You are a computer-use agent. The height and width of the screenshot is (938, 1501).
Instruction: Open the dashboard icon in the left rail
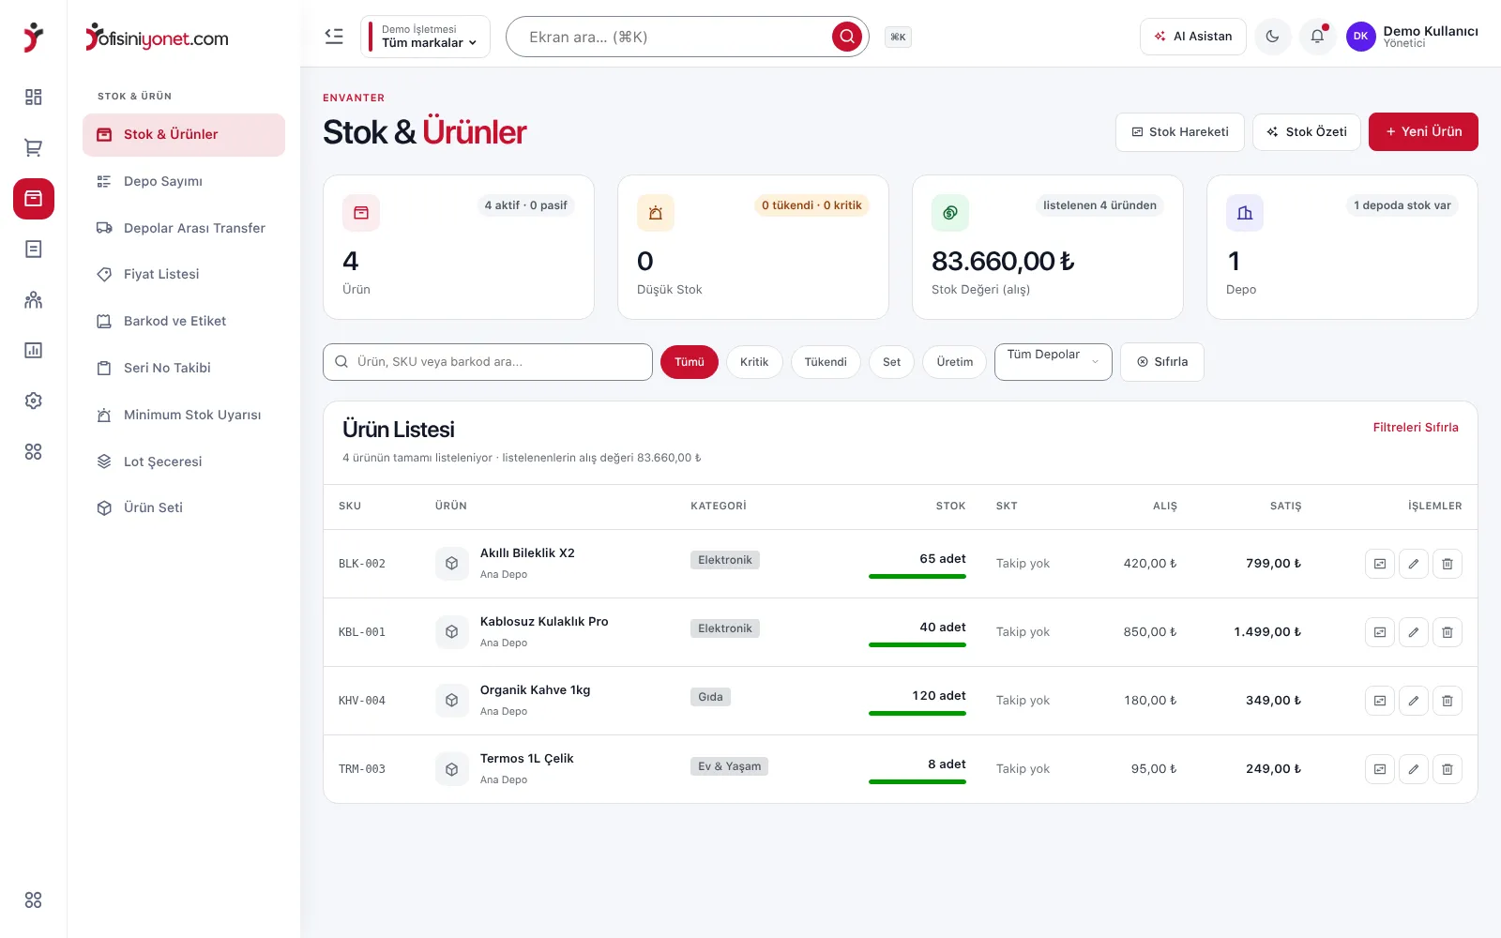(x=34, y=98)
